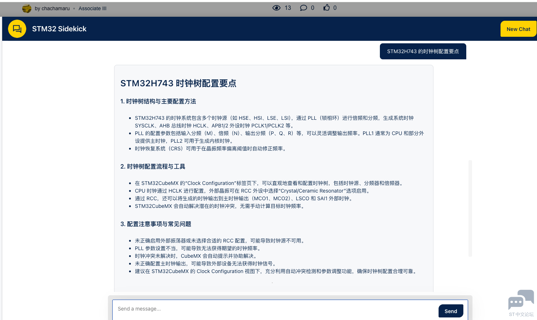Click the 'Associate III' rank label

point(92,8)
